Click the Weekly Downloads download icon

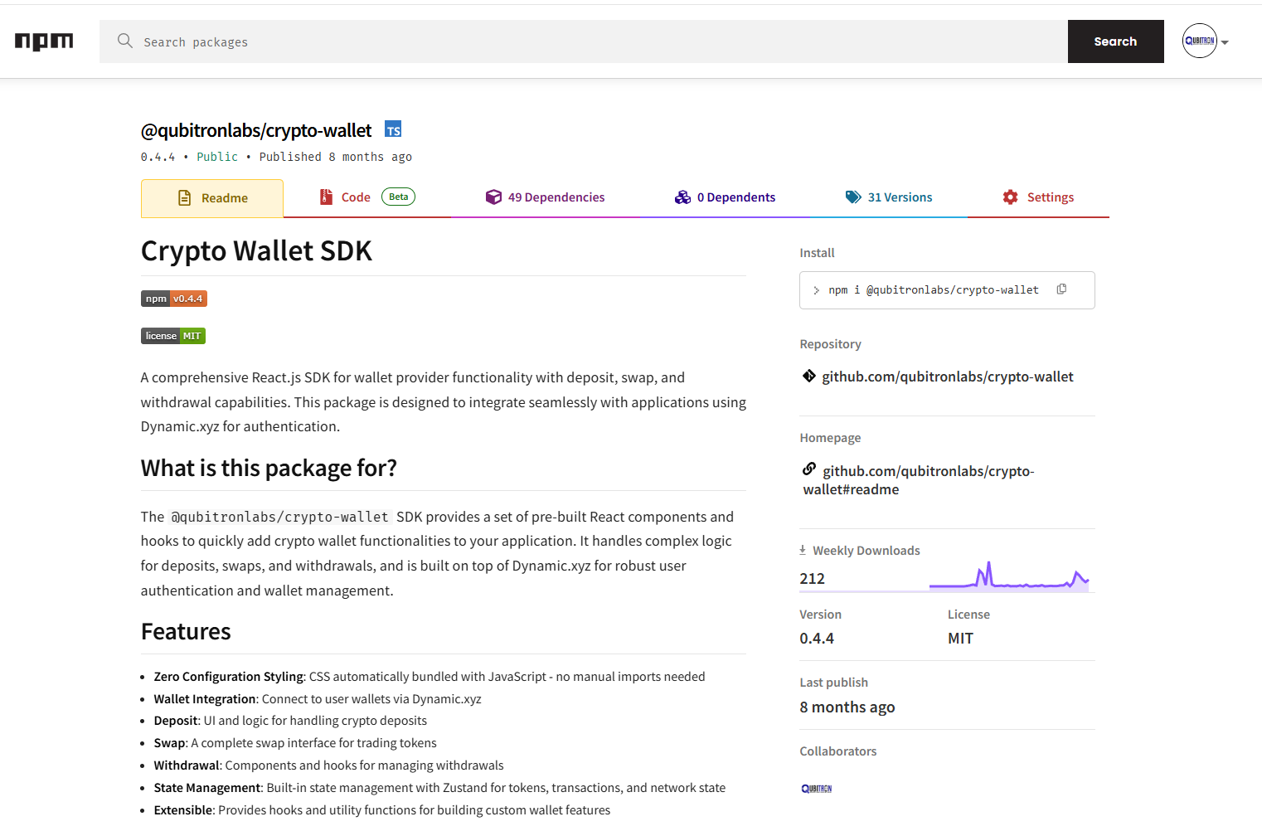point(803,550)
